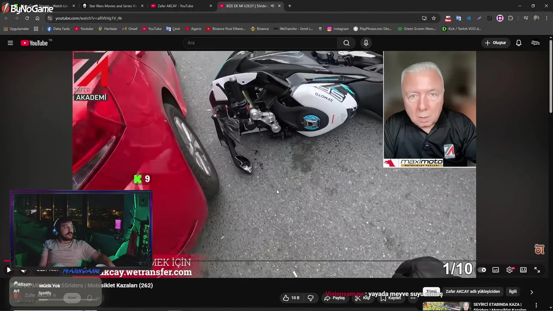
Task: Open the YouTube account avatar menu
Action: [535, 43]
